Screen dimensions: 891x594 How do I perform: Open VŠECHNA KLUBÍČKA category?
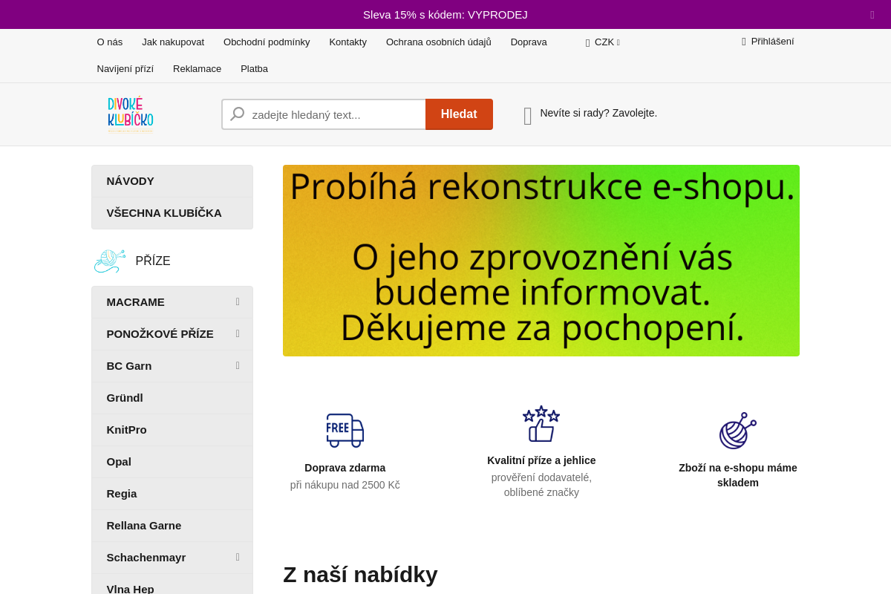(x=172, y=213)
